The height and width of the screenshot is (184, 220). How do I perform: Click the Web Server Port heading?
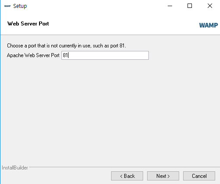(x=28, y=24)
